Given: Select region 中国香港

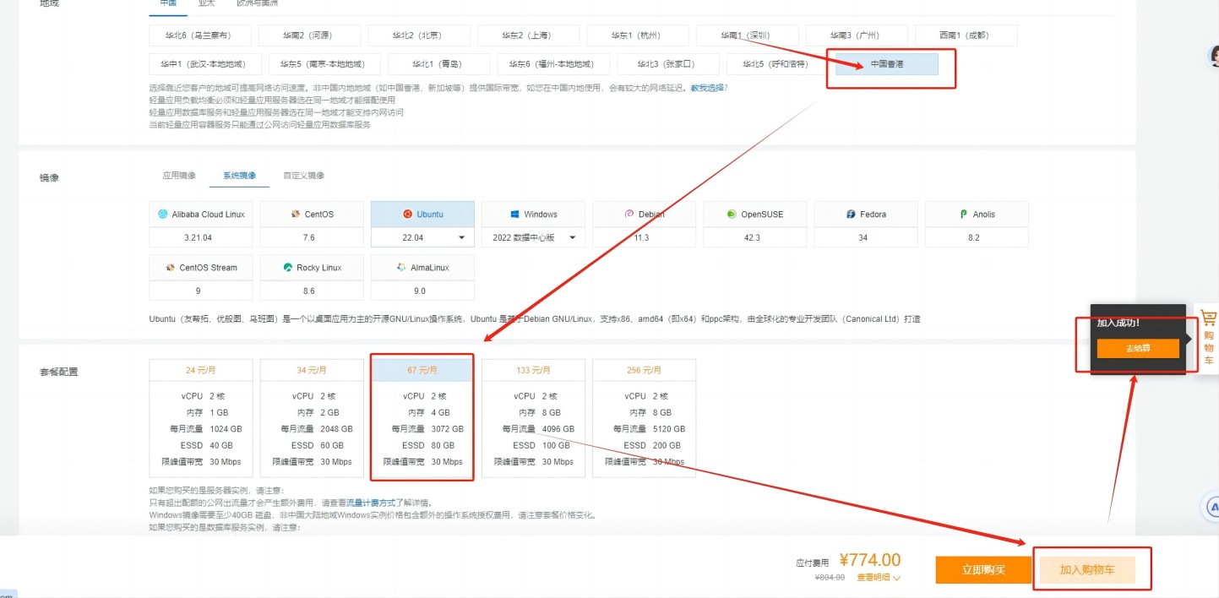Looking at the screenshot, I should point(887,64).
